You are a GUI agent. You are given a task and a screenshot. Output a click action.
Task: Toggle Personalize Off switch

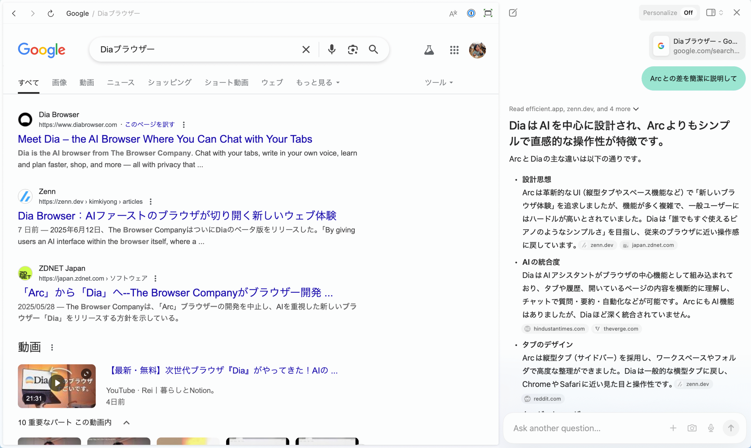pos(688,13)
